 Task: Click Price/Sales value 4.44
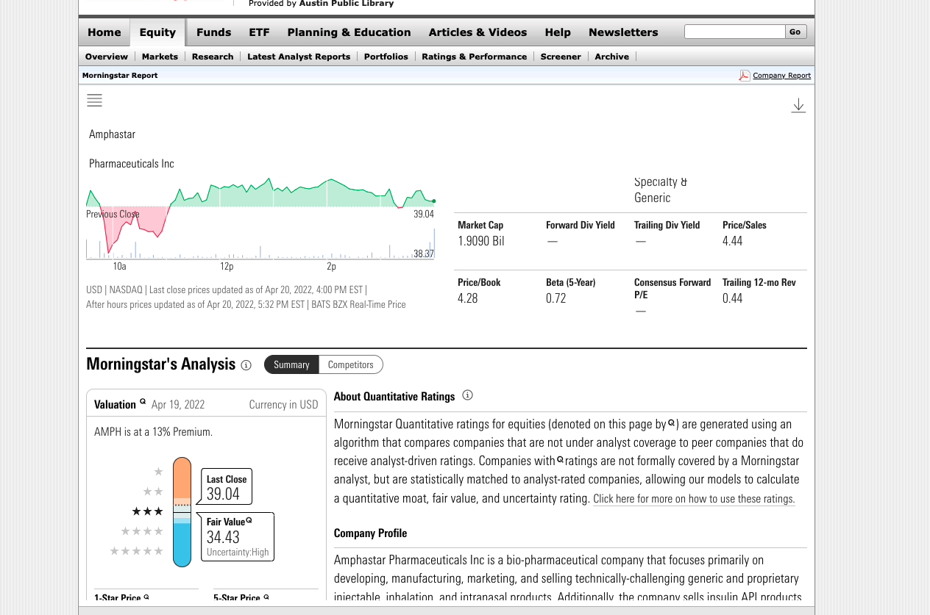pyautogui.click(x=733, y=241)
